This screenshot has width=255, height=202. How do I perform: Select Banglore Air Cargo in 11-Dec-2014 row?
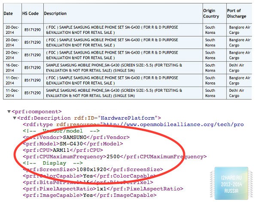239,81
